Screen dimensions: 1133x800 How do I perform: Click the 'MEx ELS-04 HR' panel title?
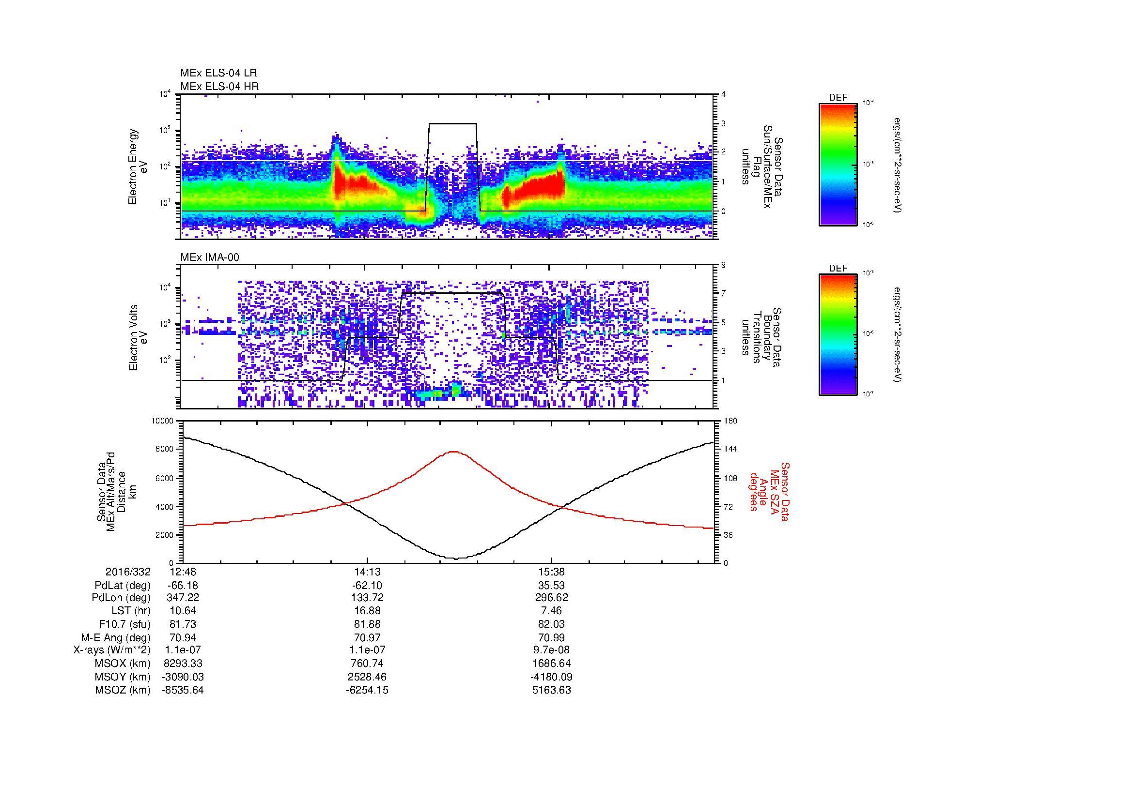pyautogui.click(x=219, y=86)
